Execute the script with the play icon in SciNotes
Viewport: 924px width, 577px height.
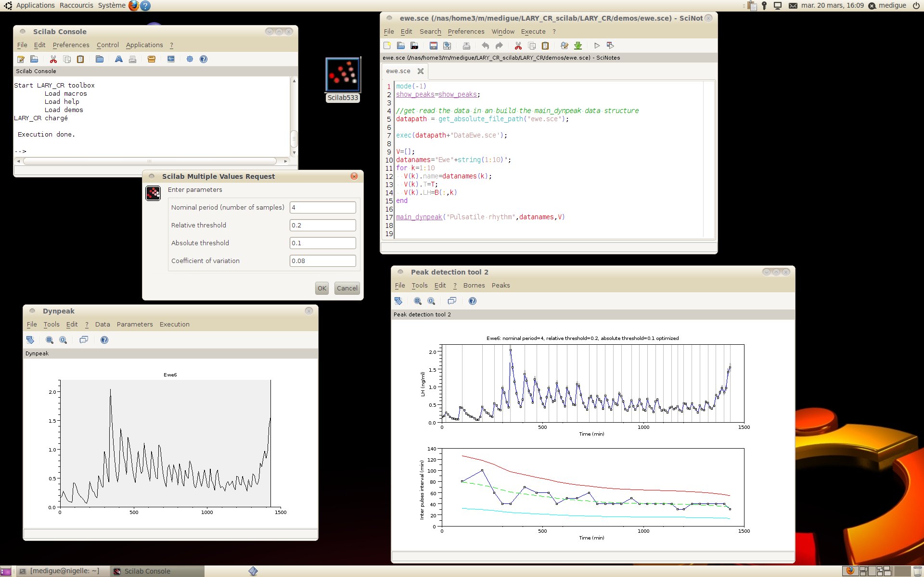coord(597,46)
